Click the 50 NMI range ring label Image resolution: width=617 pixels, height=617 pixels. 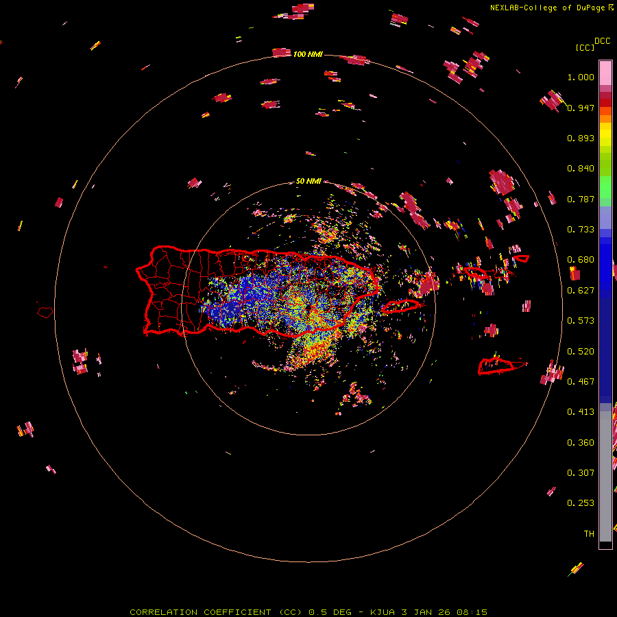pos(308,182)
